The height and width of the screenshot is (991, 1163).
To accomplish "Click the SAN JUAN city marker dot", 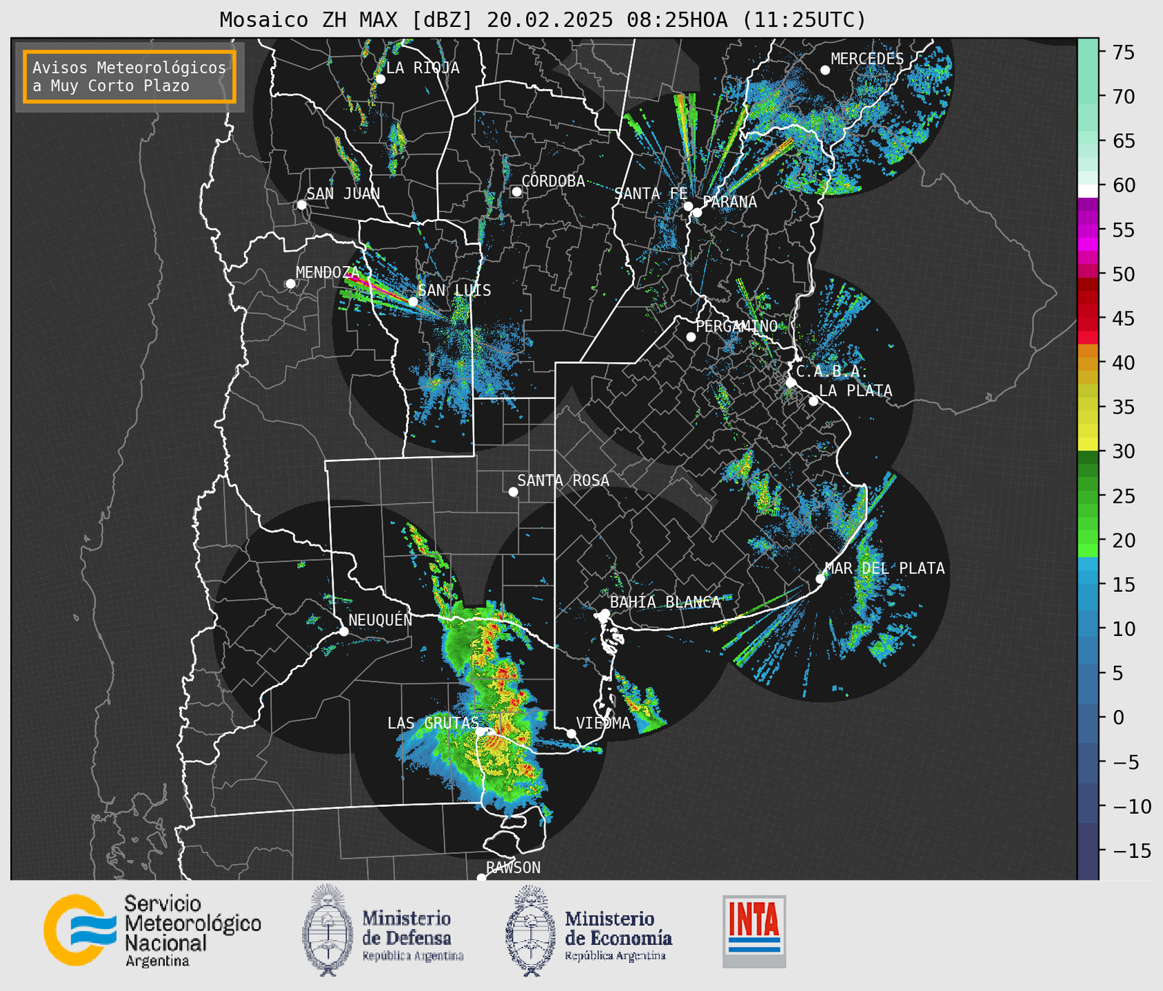I will pyautogui.click(x=301, y=205).
